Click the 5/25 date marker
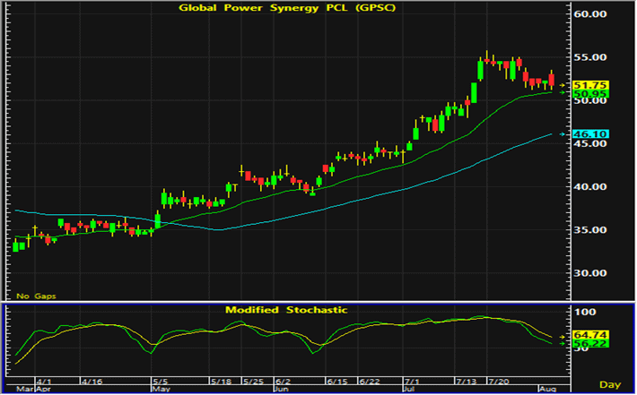This screenshot has width=637, height=395. (253, 382)
